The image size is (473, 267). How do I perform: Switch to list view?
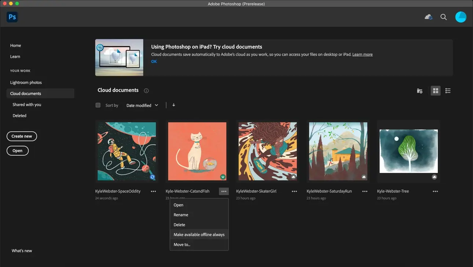(x=448, y=90)
